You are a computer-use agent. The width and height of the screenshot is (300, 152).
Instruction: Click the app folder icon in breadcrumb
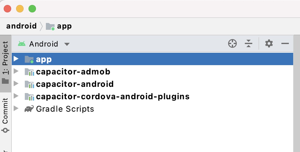click(x=50, y=26)
